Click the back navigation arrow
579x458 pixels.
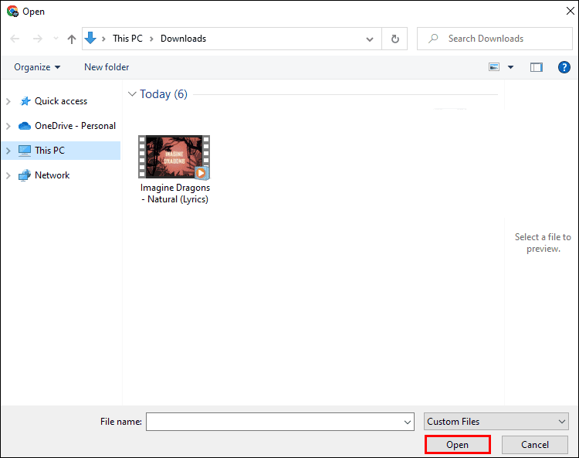15,39
